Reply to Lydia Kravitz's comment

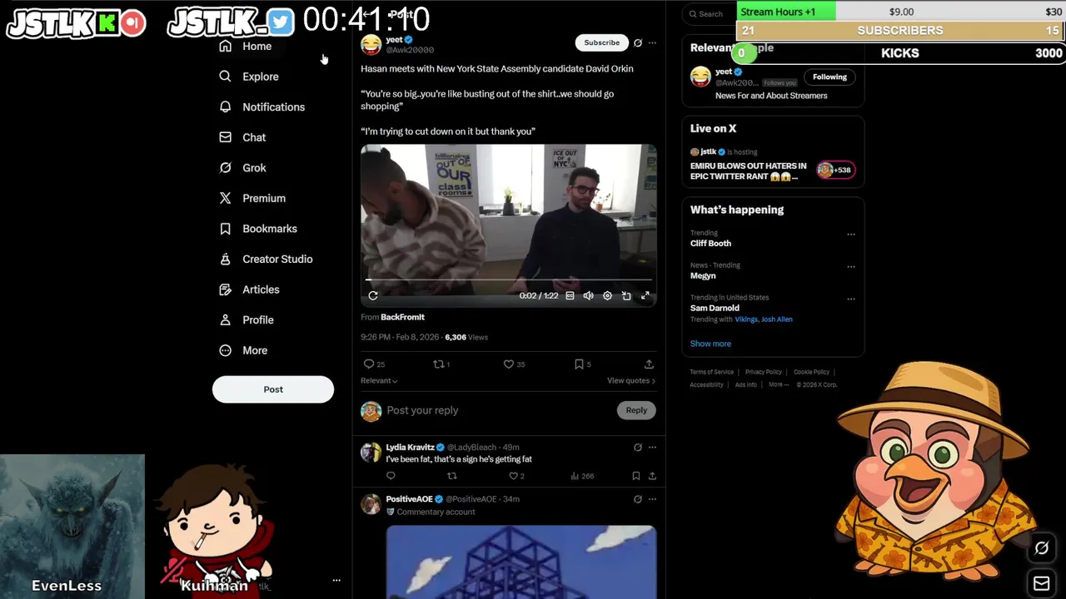click(391, 476)
